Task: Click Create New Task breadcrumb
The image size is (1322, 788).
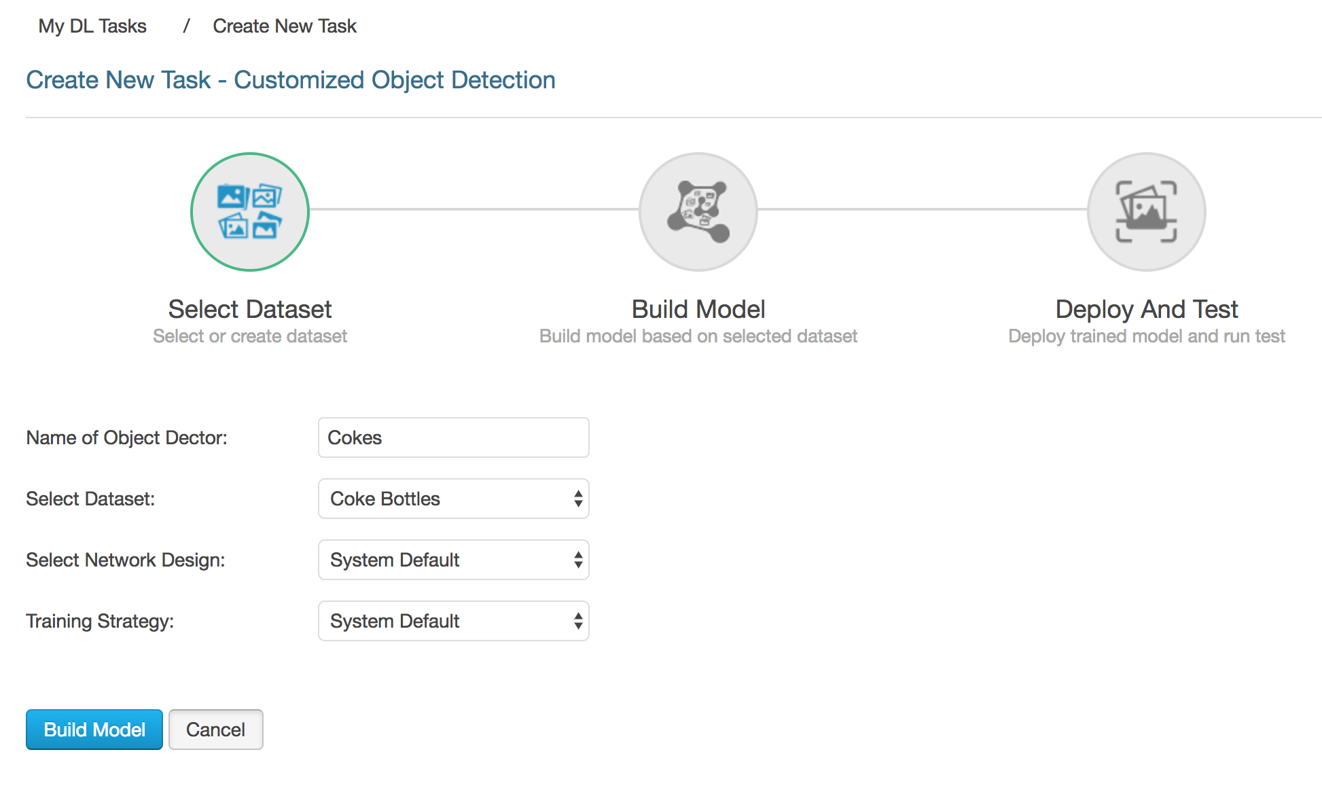Action: pos(285,26)
